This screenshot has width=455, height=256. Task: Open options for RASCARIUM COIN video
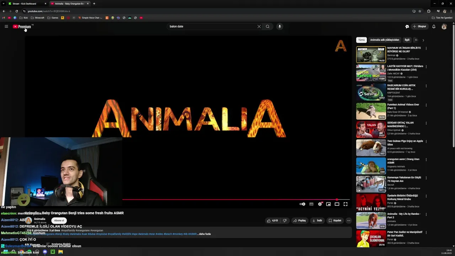coord(426,86)
